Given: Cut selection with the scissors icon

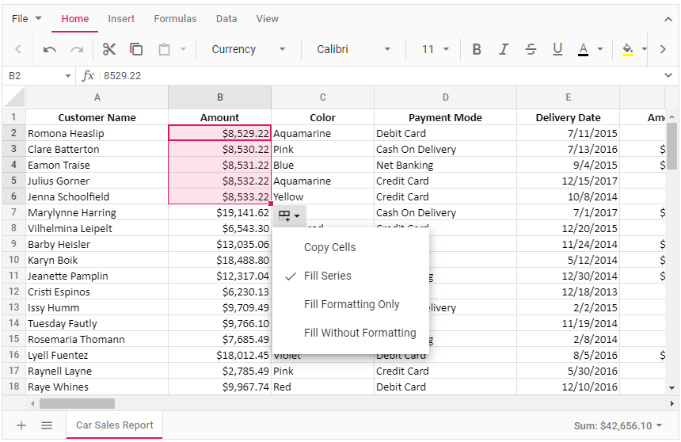Looking at the screenshot, I should tap(109, 49).
